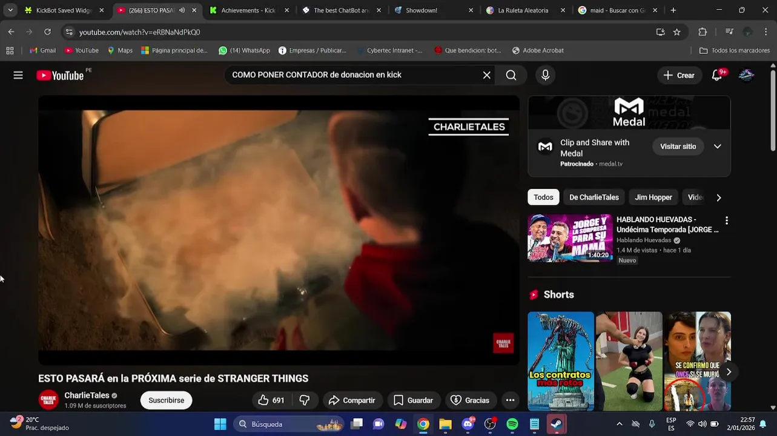Open Chrome three-dot menu
777x436 pixels.
(x=766, y=32)
